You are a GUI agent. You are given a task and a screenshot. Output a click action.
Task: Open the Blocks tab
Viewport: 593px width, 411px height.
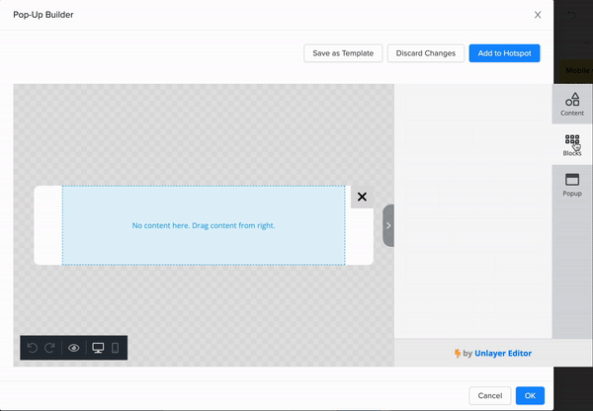572,145
